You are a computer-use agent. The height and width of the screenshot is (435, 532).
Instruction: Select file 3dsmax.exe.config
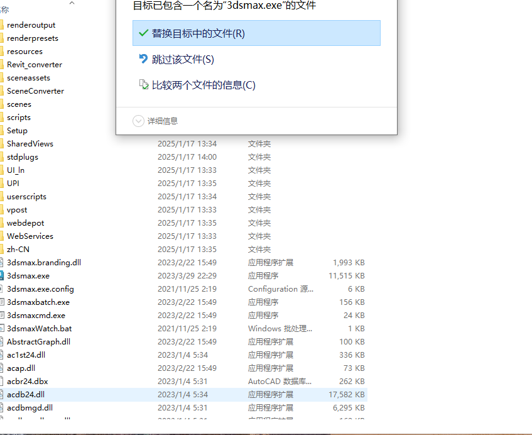tap(40, 289)
